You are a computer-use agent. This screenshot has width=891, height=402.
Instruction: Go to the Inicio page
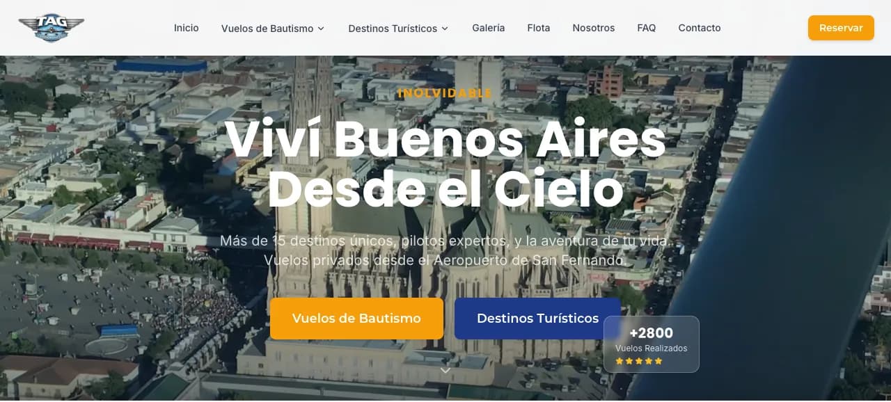[187, 28]
